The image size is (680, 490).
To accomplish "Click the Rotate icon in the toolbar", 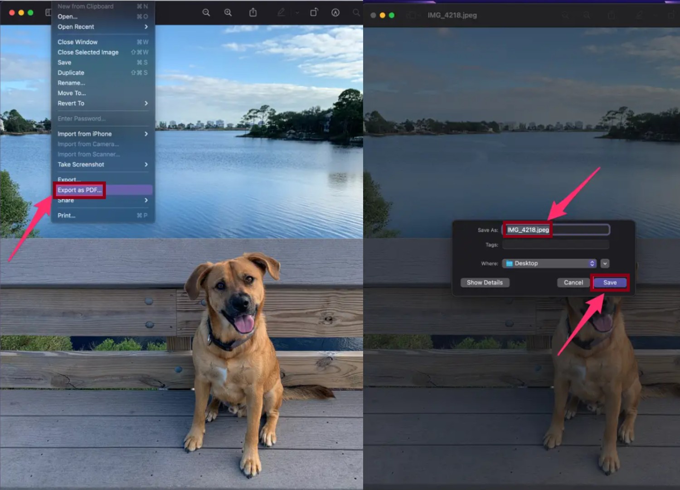I will click(x=314, y=12).
